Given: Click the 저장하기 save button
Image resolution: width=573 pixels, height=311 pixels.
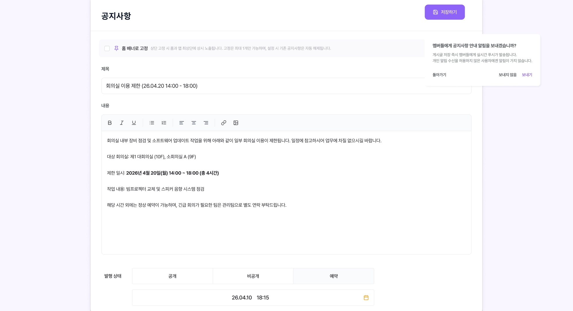Looking at the screenshot, I should click(x=445, y=12).
